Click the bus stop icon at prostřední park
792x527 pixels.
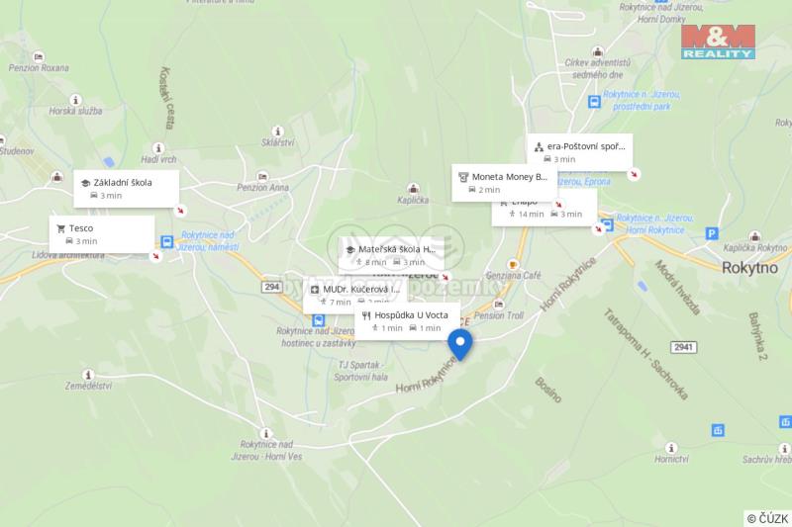coord(595,102)
